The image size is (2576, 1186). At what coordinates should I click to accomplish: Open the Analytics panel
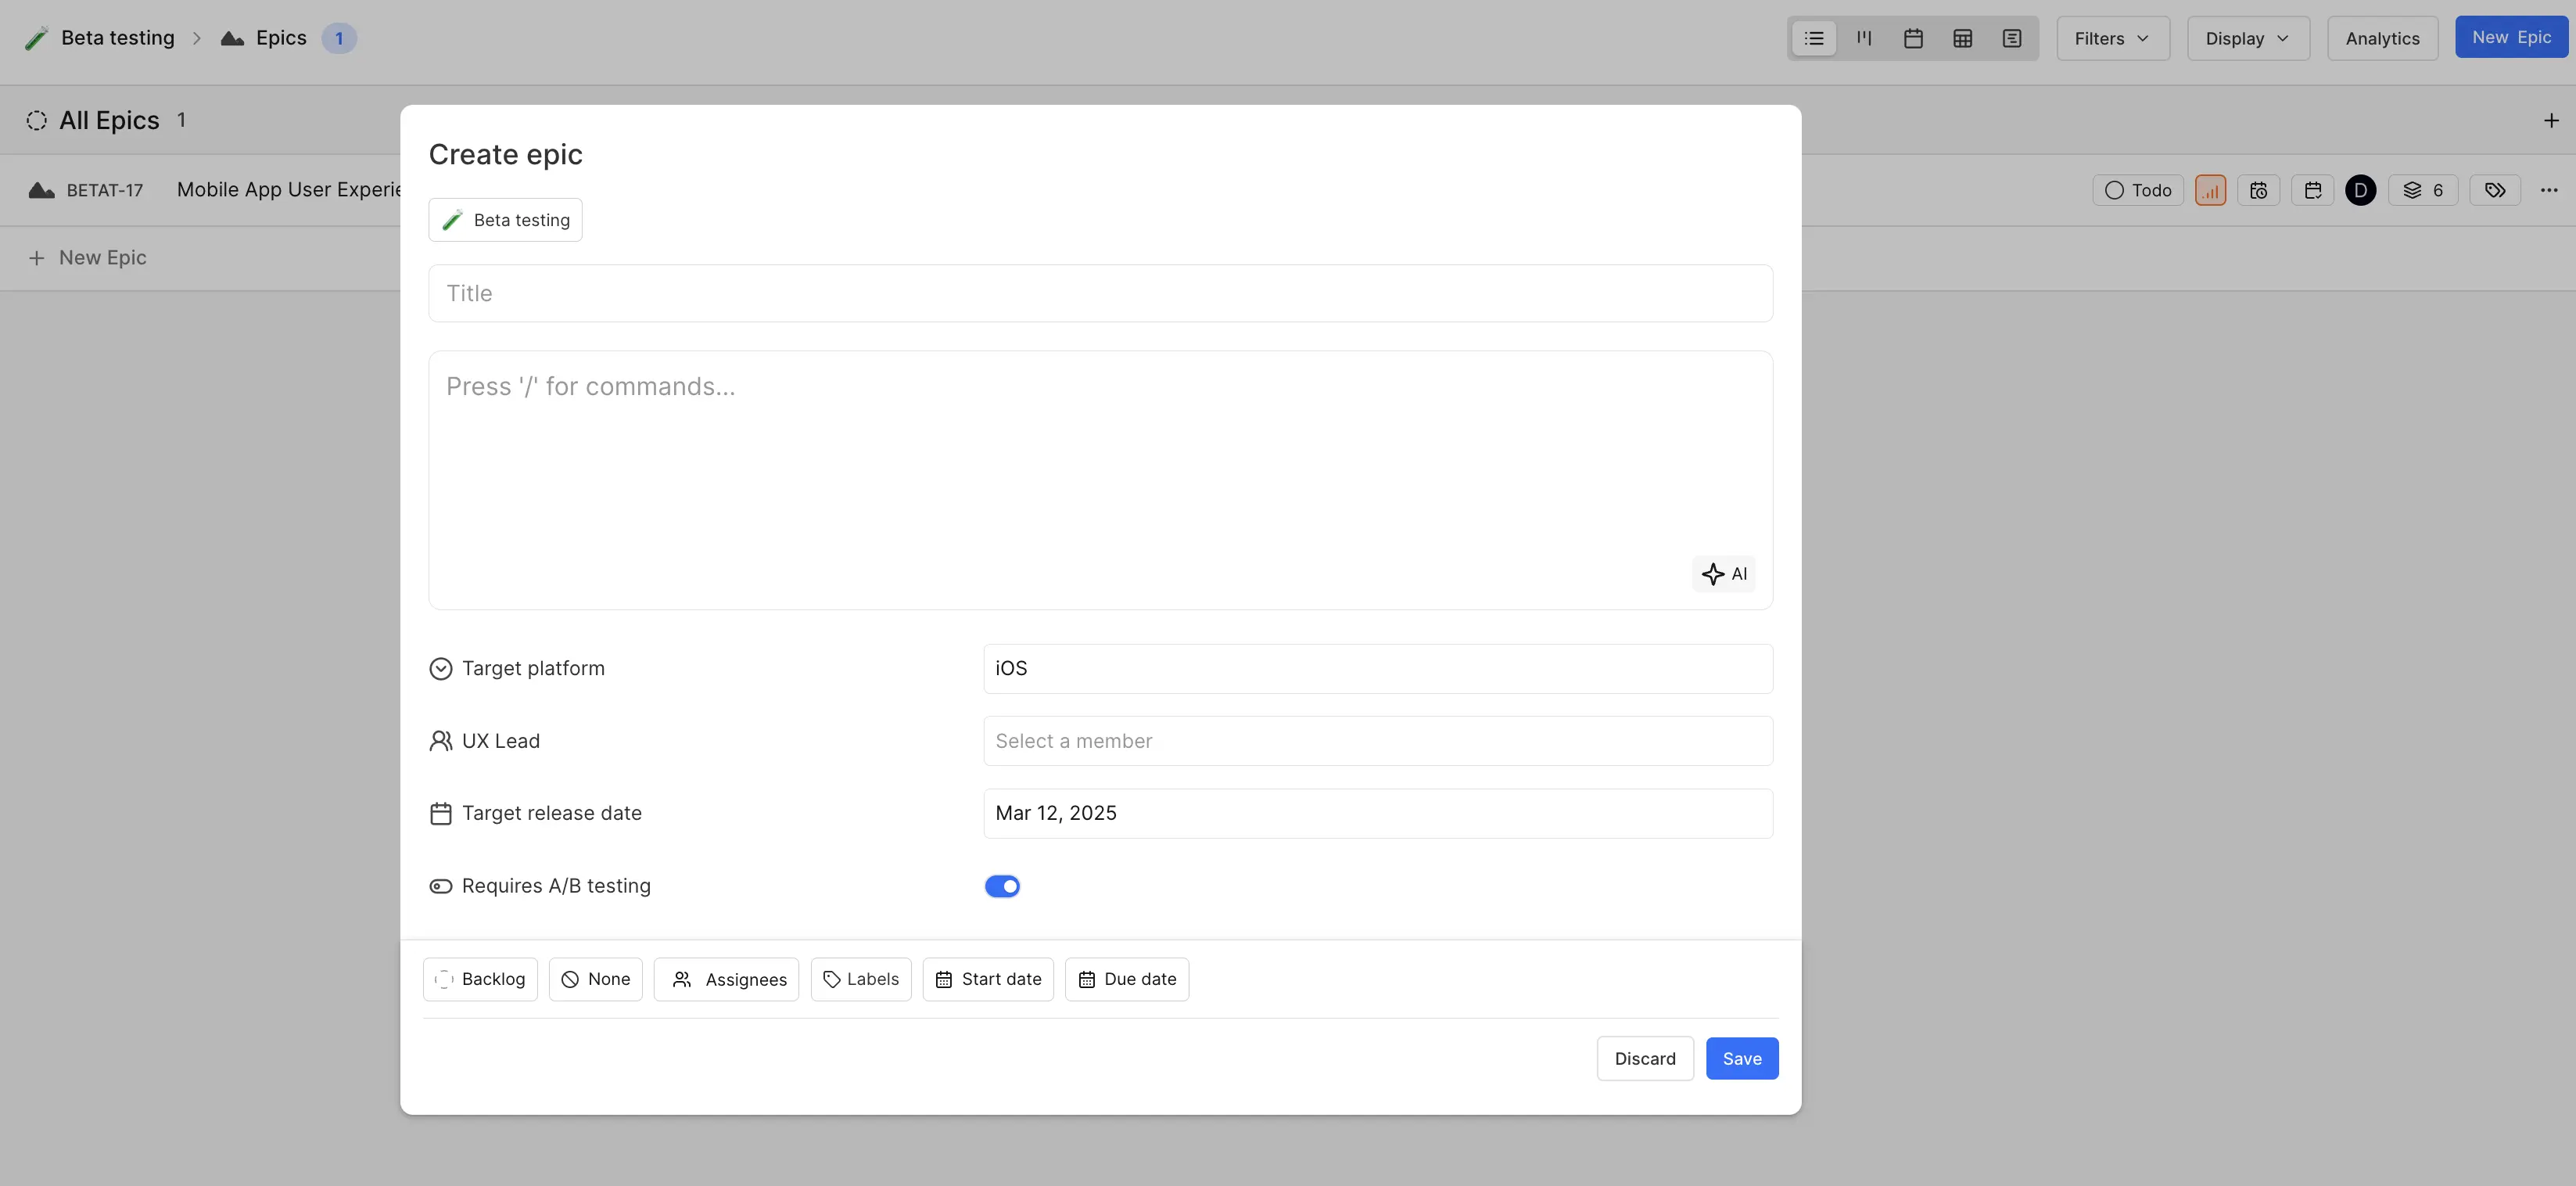click(x=2382, y=38)
